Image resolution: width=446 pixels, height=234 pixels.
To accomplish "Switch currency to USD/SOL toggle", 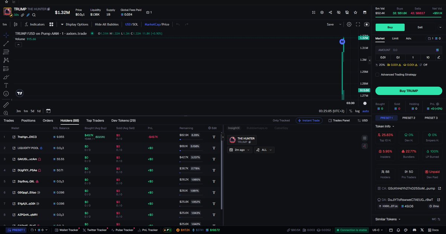I will point(132,24).
